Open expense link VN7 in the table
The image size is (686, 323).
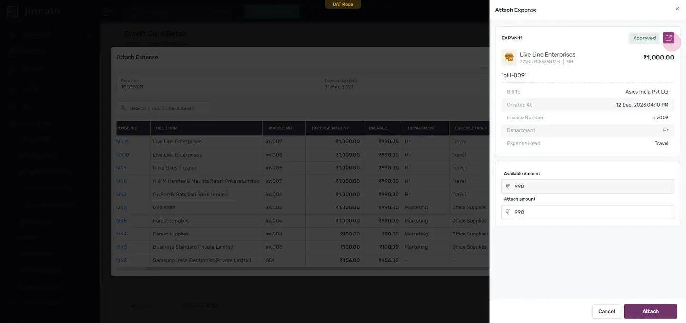[x=121, y=195]
